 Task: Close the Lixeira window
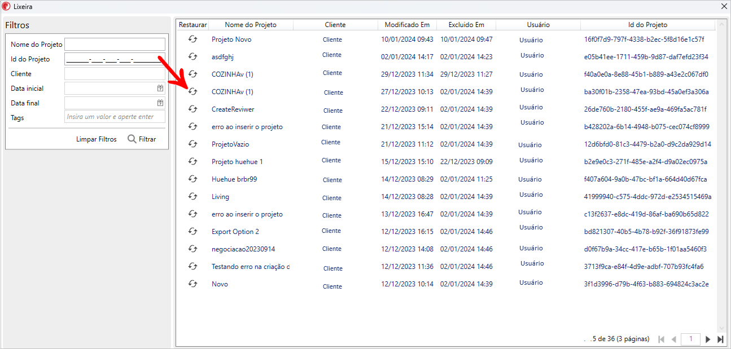click(724, 6)
